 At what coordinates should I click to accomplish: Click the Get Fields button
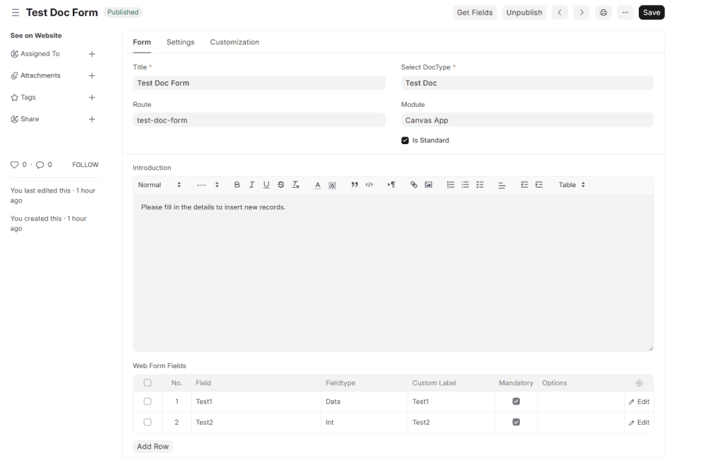tap(474, 12)
